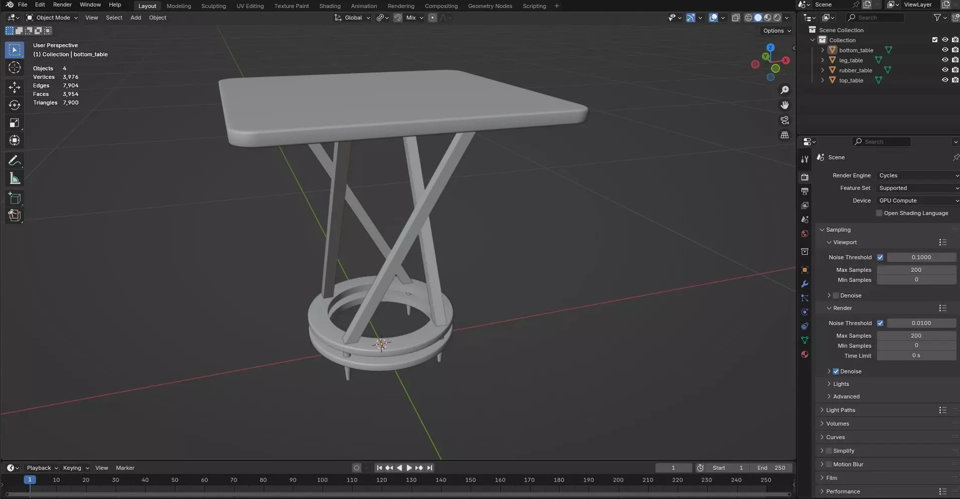Open the Global transform orientation dropdown

click(x=352, y=18)
